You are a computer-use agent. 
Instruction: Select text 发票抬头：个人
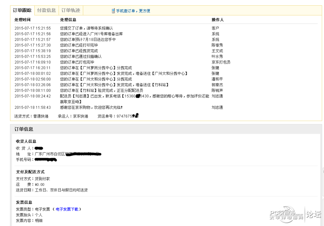(29, 215)
